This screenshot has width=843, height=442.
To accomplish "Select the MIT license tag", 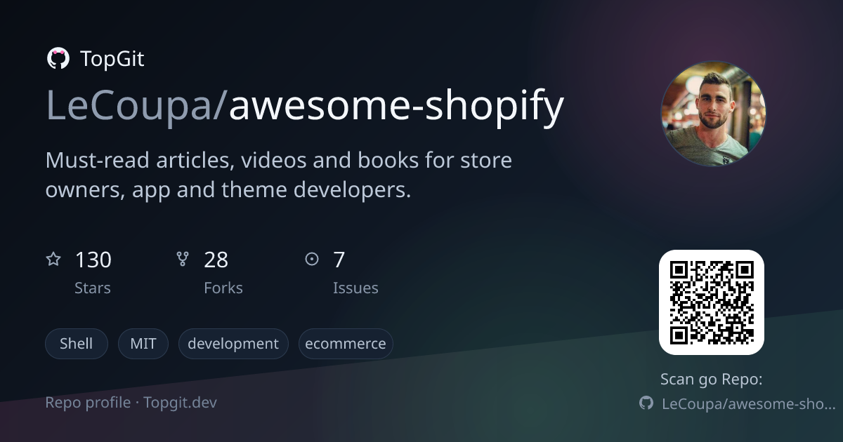I will pyautogui.click(x=143, y=344).
